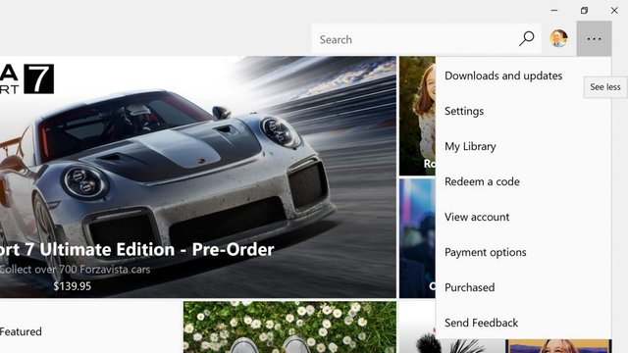Open the user profile avatar
This screenshot has width=628, height=353.
click(558, 39)
